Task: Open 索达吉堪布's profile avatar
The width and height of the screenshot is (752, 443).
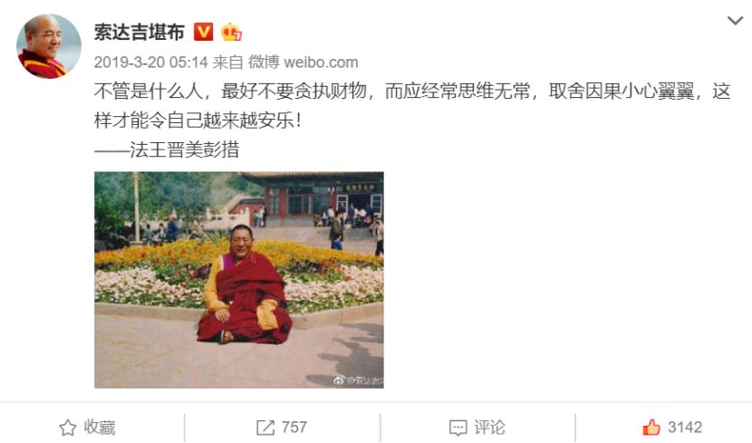Action: 49,46
